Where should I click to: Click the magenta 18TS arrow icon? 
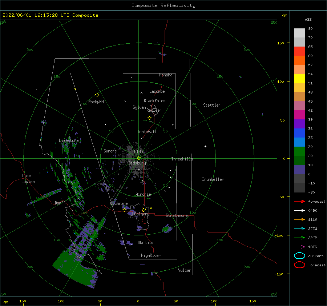click(299, 247)
